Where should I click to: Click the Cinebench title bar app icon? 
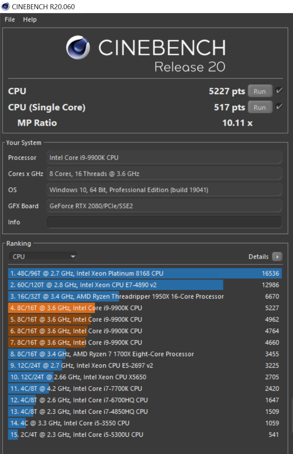5,6
